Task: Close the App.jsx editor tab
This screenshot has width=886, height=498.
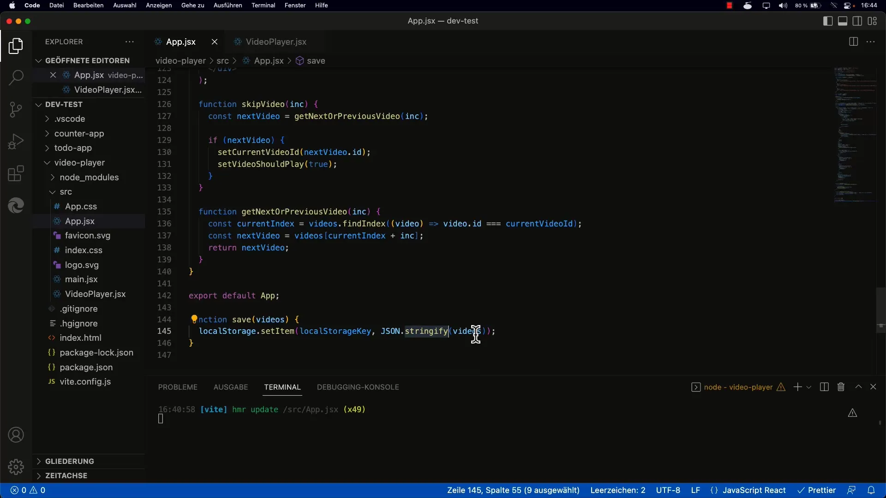Action: 215,42
